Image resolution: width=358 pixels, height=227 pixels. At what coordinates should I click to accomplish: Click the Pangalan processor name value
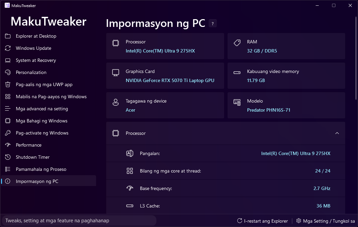296,153
